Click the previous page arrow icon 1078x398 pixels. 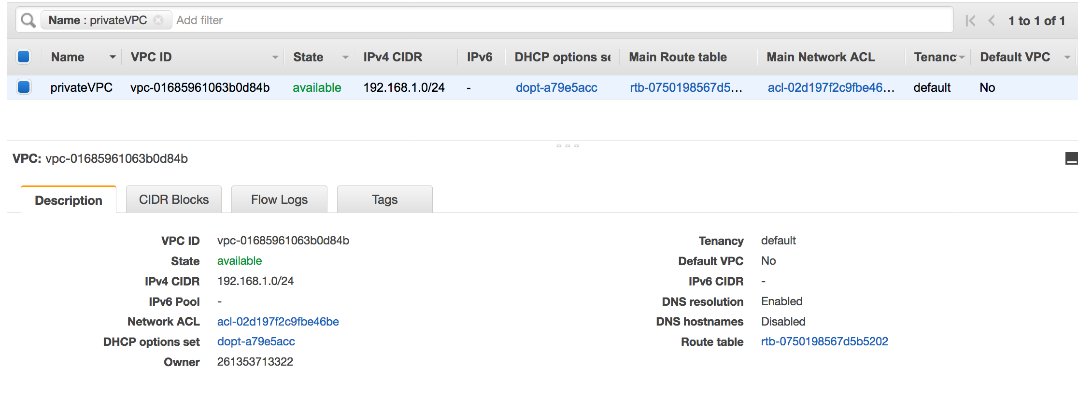991,20
